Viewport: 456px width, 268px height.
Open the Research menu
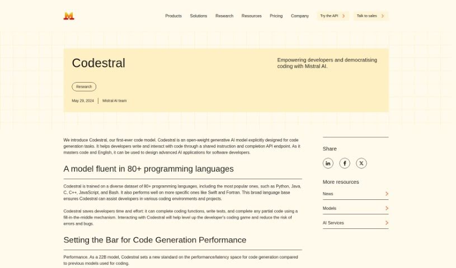click(x=224, y=16)
